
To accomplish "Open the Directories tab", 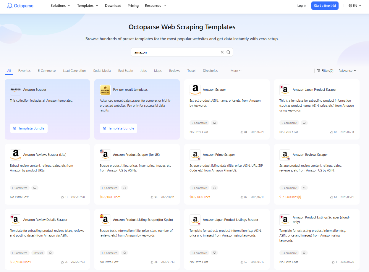I will click(x=210, y=71).
